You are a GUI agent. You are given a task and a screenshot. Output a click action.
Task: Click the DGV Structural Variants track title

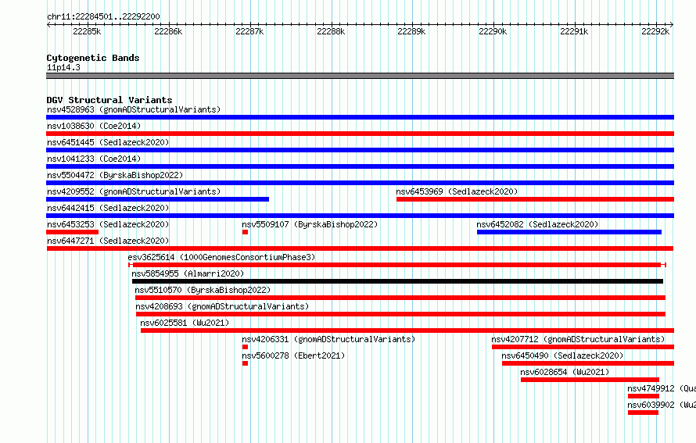(109, 100)
